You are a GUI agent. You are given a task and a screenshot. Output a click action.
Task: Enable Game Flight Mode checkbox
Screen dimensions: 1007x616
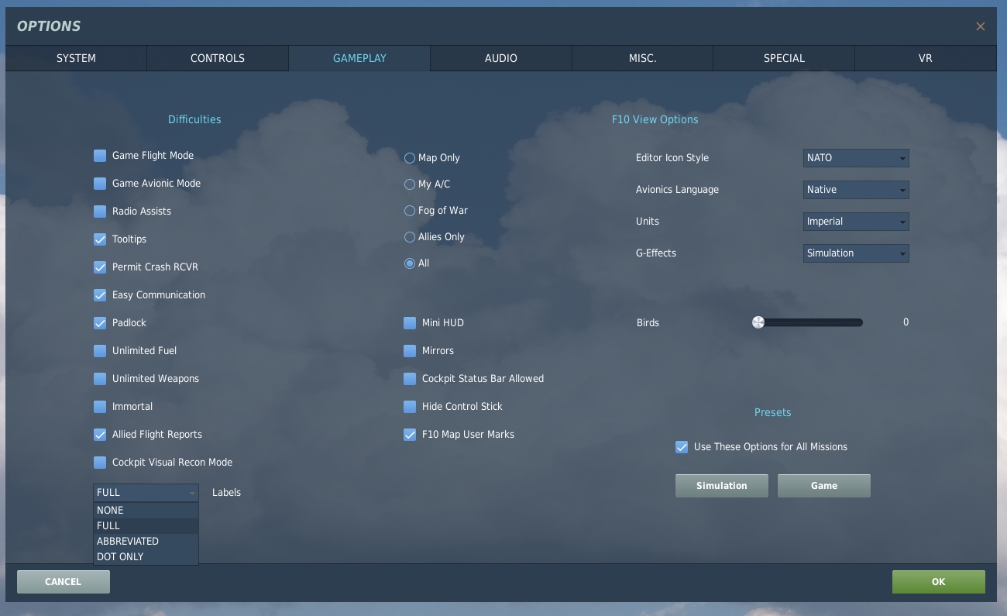[100, 156]
